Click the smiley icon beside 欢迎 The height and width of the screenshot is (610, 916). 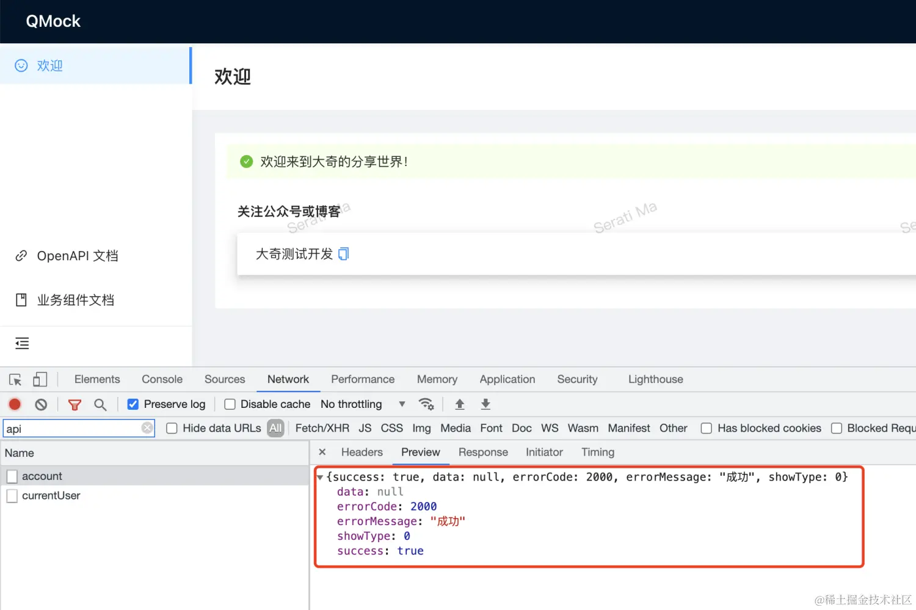click(21, 65)
